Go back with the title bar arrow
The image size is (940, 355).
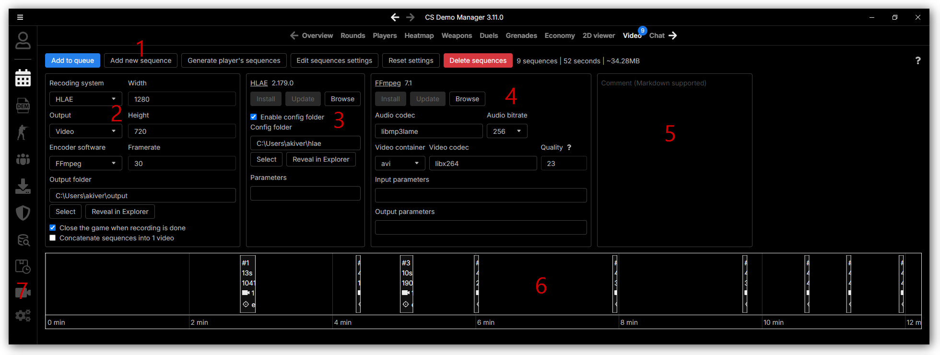pos(395,17)
